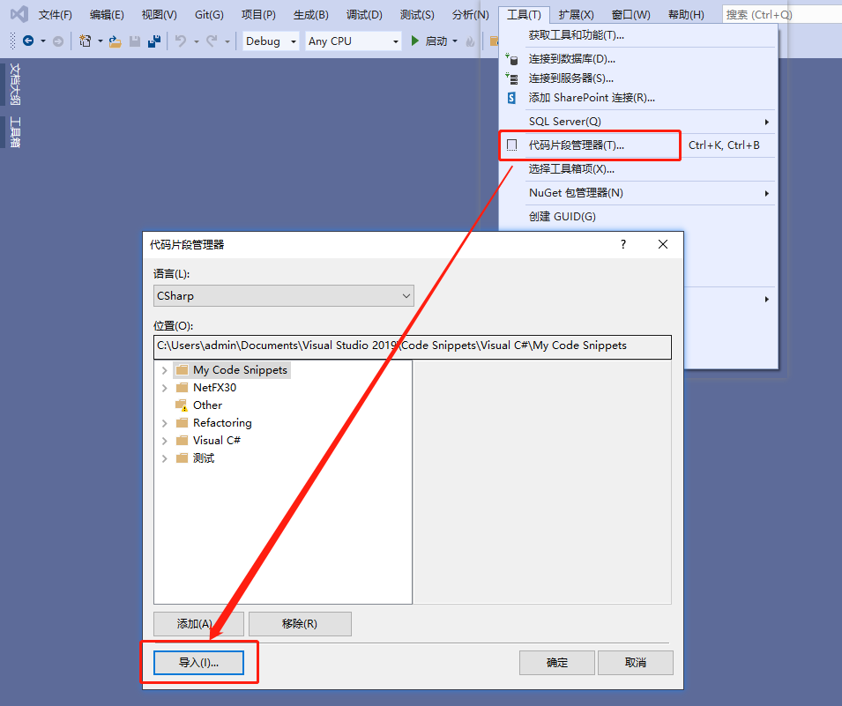Click the save file disk icon
Viewport: 842px width, 706px height.
click(x=135, y=41)
